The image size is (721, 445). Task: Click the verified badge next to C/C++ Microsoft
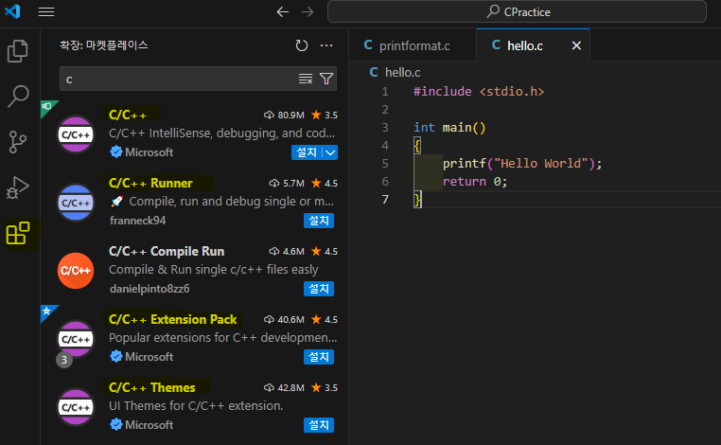click(x=115, y=151)
